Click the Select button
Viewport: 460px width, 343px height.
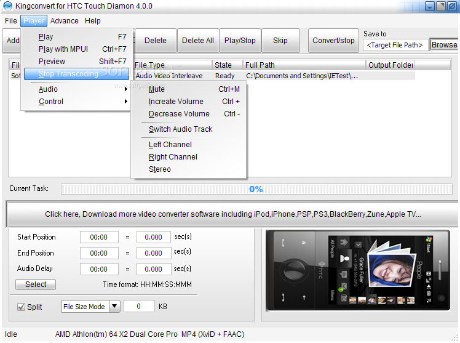[x=36, y=284]
